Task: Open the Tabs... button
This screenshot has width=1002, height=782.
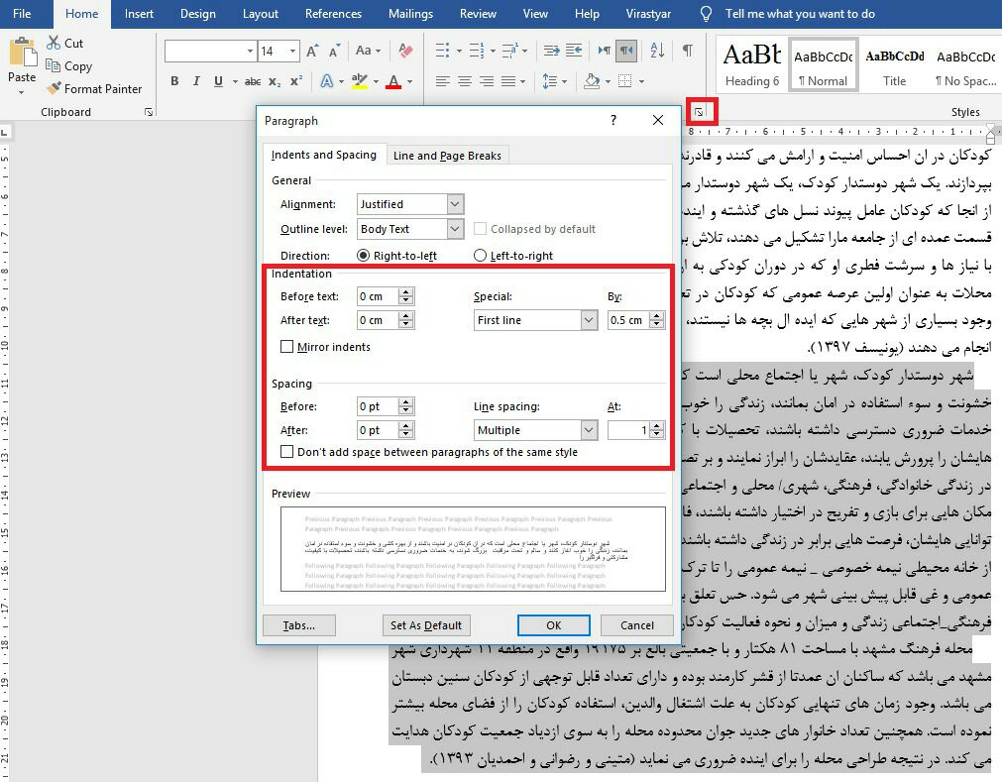Action: pyautogui.click(x=299, y=625)
